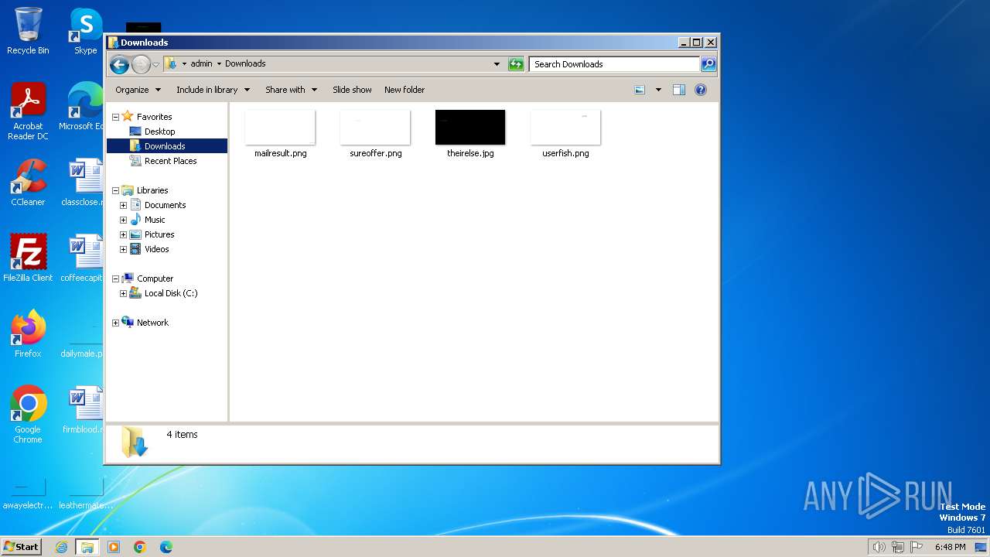This screenshot has height=557, width=990.
Task: Select the Pictures library
Action: coord(159,234)
